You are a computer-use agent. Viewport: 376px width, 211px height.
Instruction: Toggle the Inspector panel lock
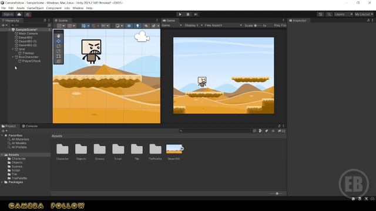368,21
